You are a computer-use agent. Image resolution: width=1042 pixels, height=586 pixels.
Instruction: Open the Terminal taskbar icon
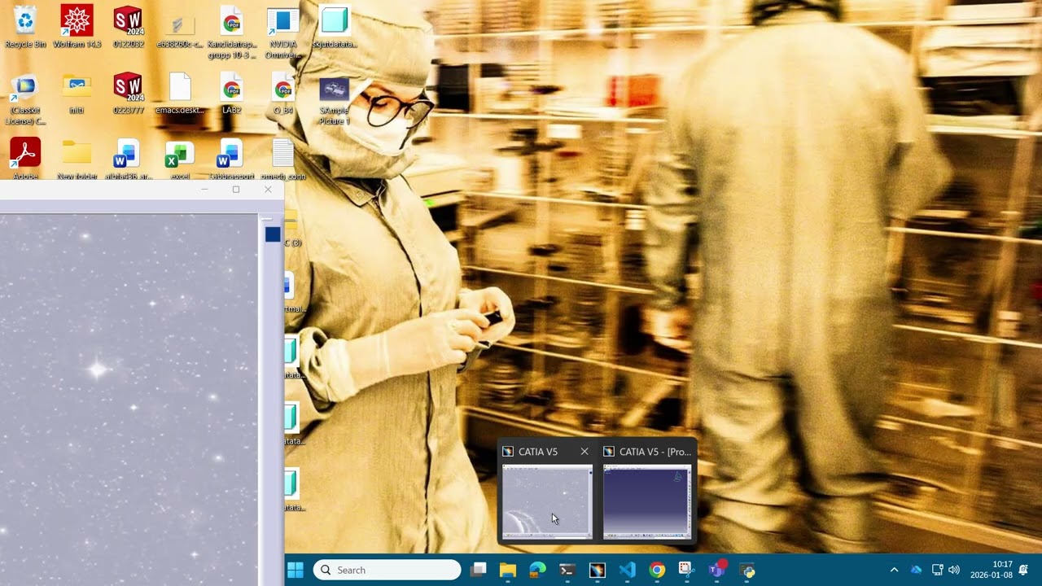point(567,570)
